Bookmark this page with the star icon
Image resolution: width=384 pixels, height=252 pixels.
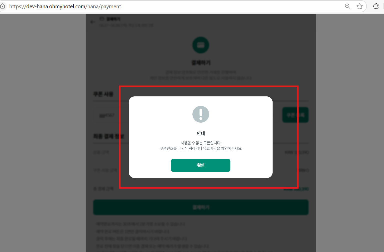[x=360, y=6]
